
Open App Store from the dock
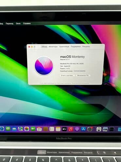[83, 129]
